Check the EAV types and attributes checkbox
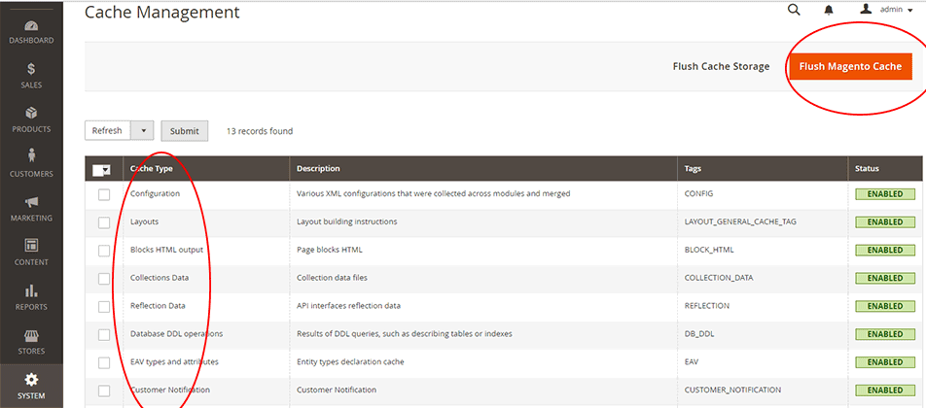This screenshot has width=926, height=408. point(104,362)
